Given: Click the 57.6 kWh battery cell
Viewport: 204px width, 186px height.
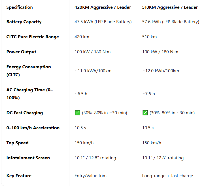Looking at the screenshot, I should (171, 22).
